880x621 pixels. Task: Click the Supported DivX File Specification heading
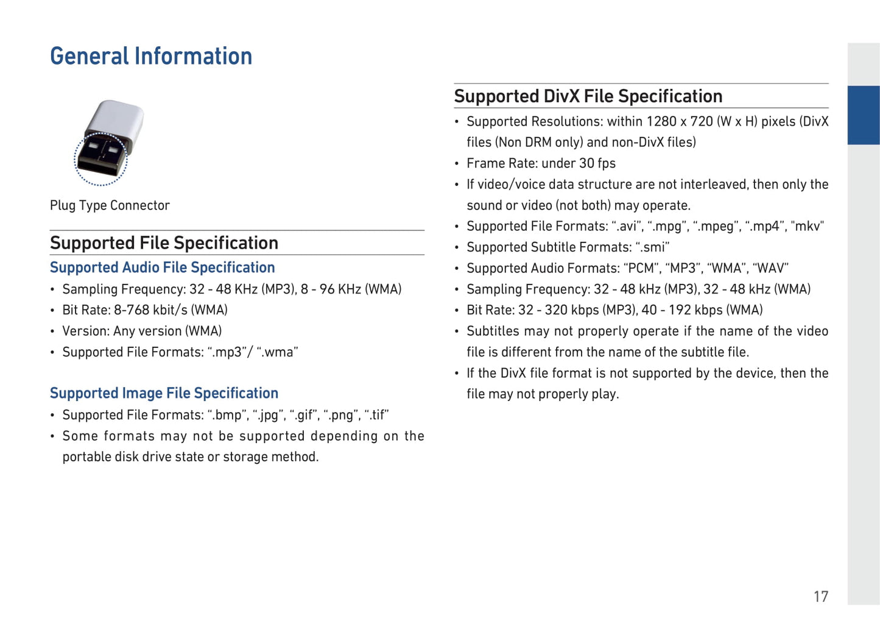tap(588, 96)
